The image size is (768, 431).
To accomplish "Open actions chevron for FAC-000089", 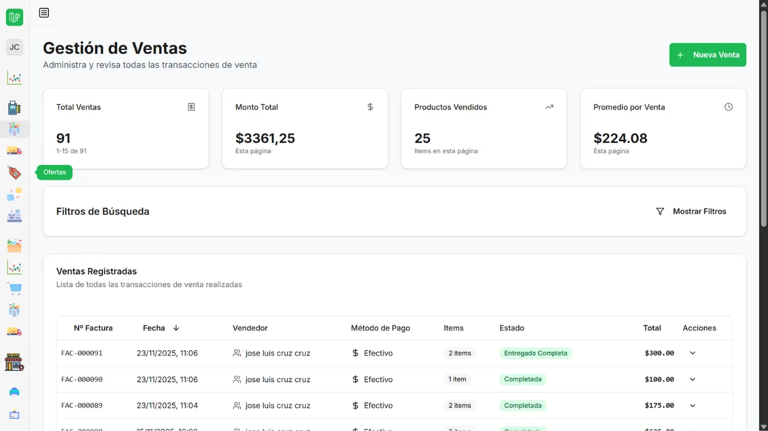I will [x=693, y=405].
